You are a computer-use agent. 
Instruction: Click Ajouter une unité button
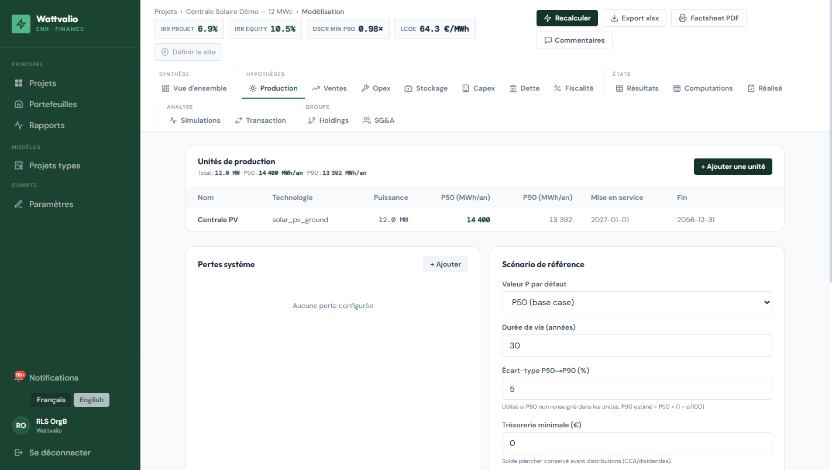733,167
